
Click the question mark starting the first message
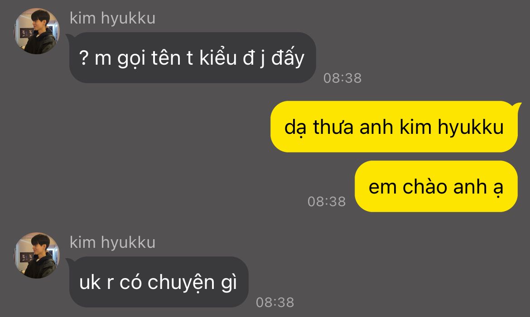84,58
